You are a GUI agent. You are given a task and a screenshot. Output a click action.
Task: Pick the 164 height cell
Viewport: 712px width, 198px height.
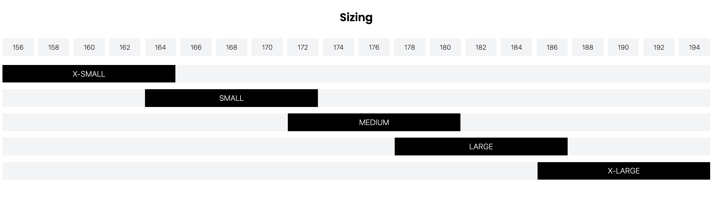point(160,47)
